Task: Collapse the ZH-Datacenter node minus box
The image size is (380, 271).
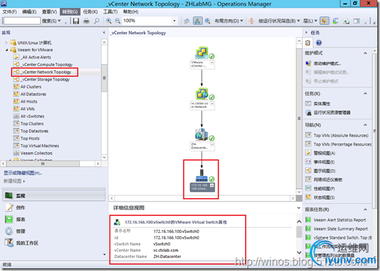Action: tap(212, 144)
